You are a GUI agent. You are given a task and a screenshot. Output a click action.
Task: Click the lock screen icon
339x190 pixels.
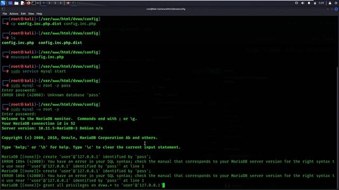point(330,3)
